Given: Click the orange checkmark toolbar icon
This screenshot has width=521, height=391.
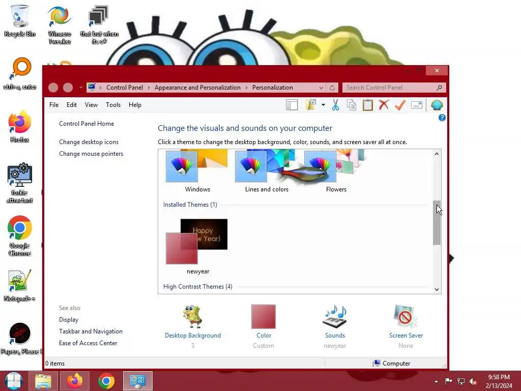Looking at the screenshot, I should coord(400,105).
